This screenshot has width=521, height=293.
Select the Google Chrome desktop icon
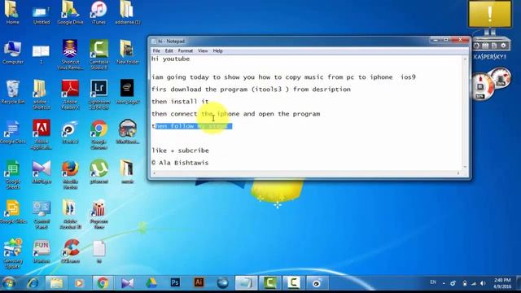99,134
